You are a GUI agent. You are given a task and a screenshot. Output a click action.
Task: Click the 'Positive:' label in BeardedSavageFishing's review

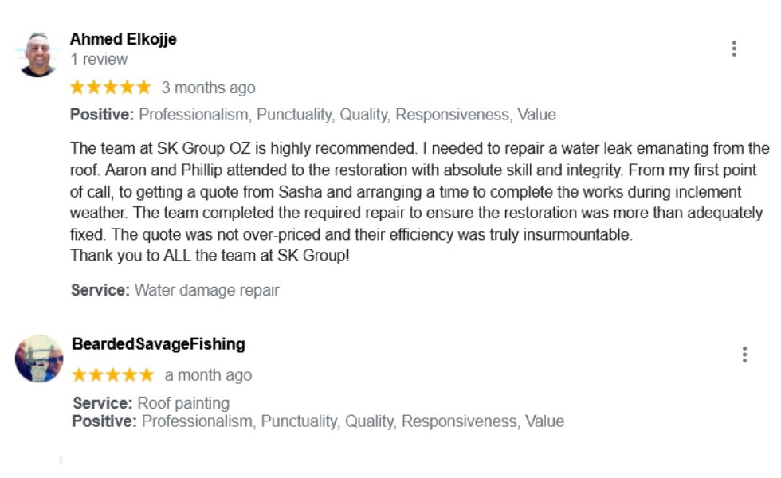[x=104, y=421]
